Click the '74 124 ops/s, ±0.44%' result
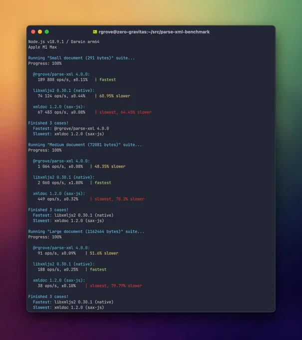 (x=61, y=96)
